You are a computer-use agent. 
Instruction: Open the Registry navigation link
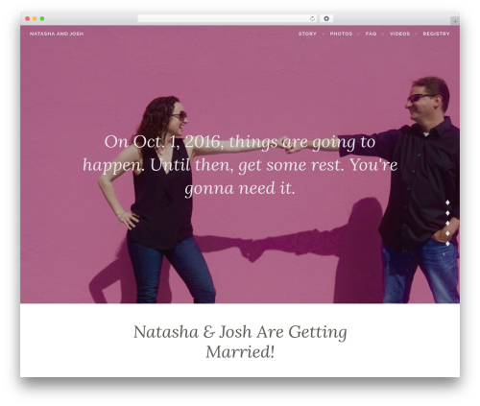pos(436,34)
